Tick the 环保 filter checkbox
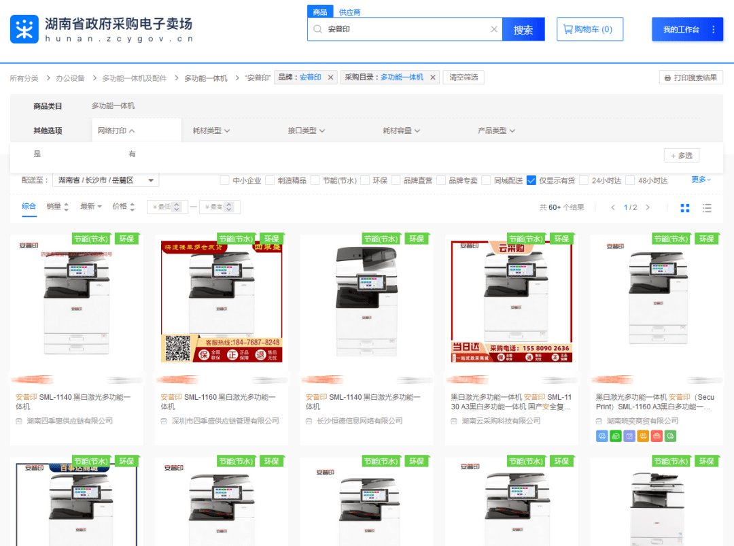The width and height of the screenshot is (734, 546). coord(365,180)
